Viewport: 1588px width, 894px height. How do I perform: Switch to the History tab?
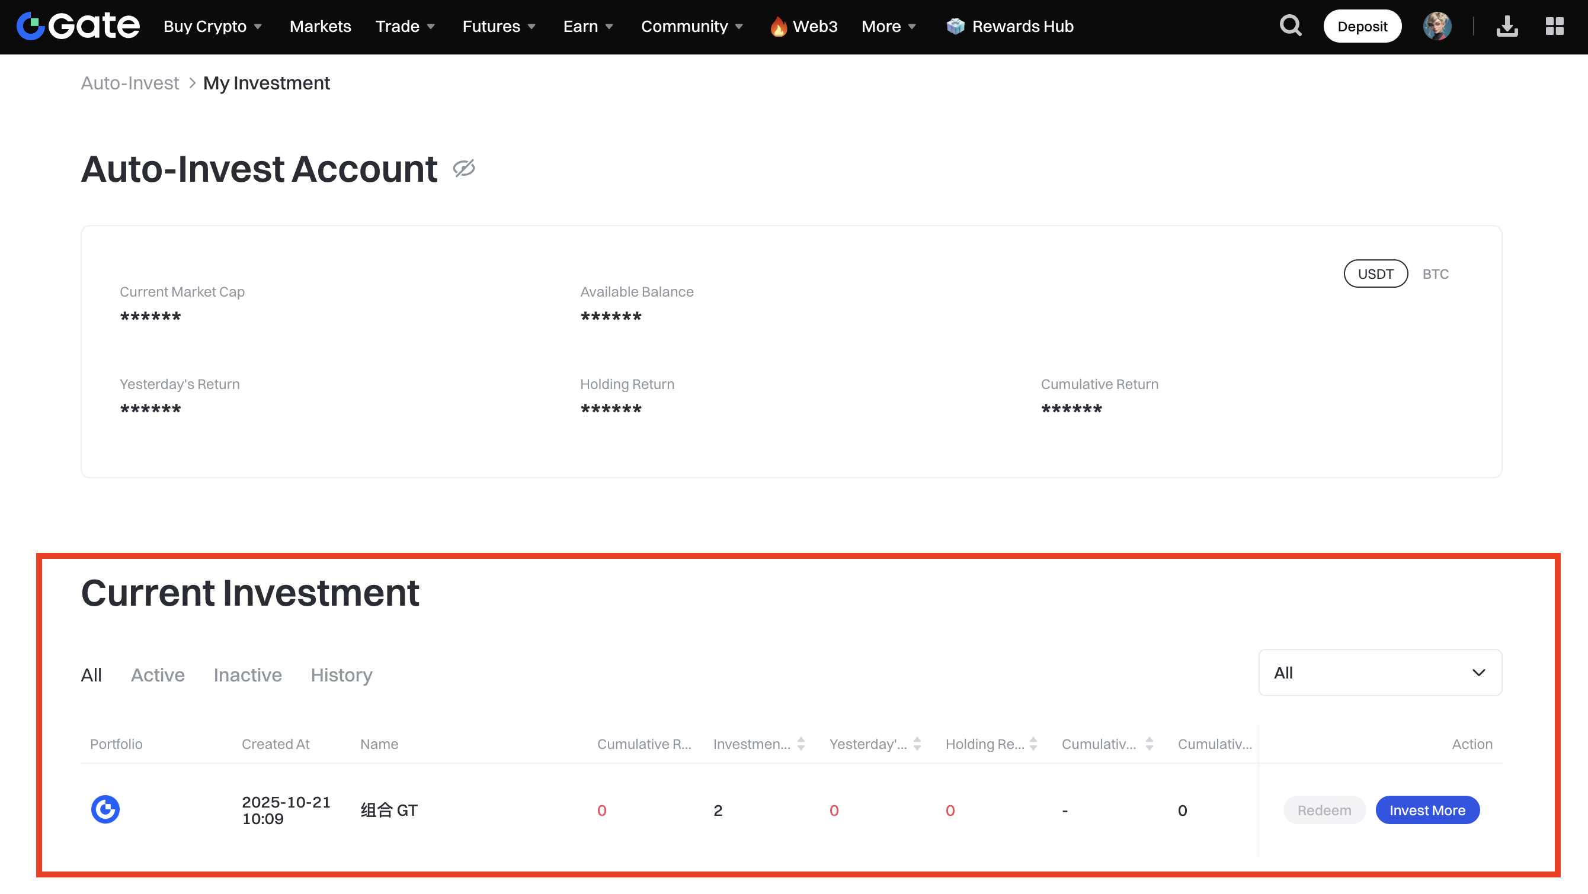[341, 675]
